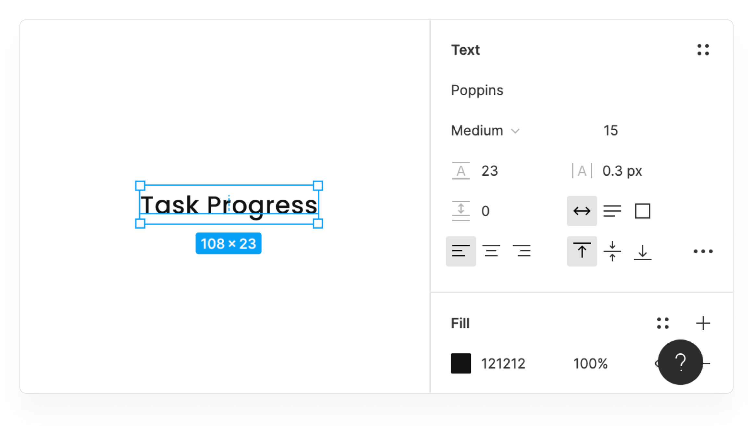Enable auto height text resizing

pyautogui.click(x=612, y=211)
